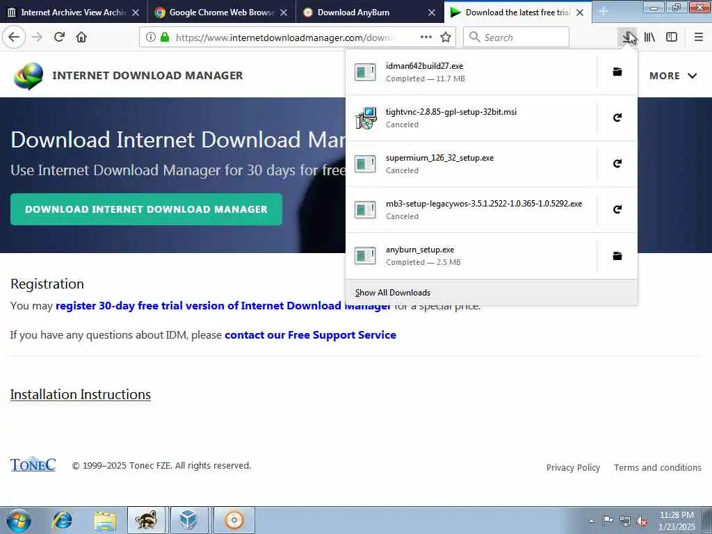The image size is (712, 534).
Task: Open the VirtualBox cube taskbar app
Action: [x=188, y=520]
